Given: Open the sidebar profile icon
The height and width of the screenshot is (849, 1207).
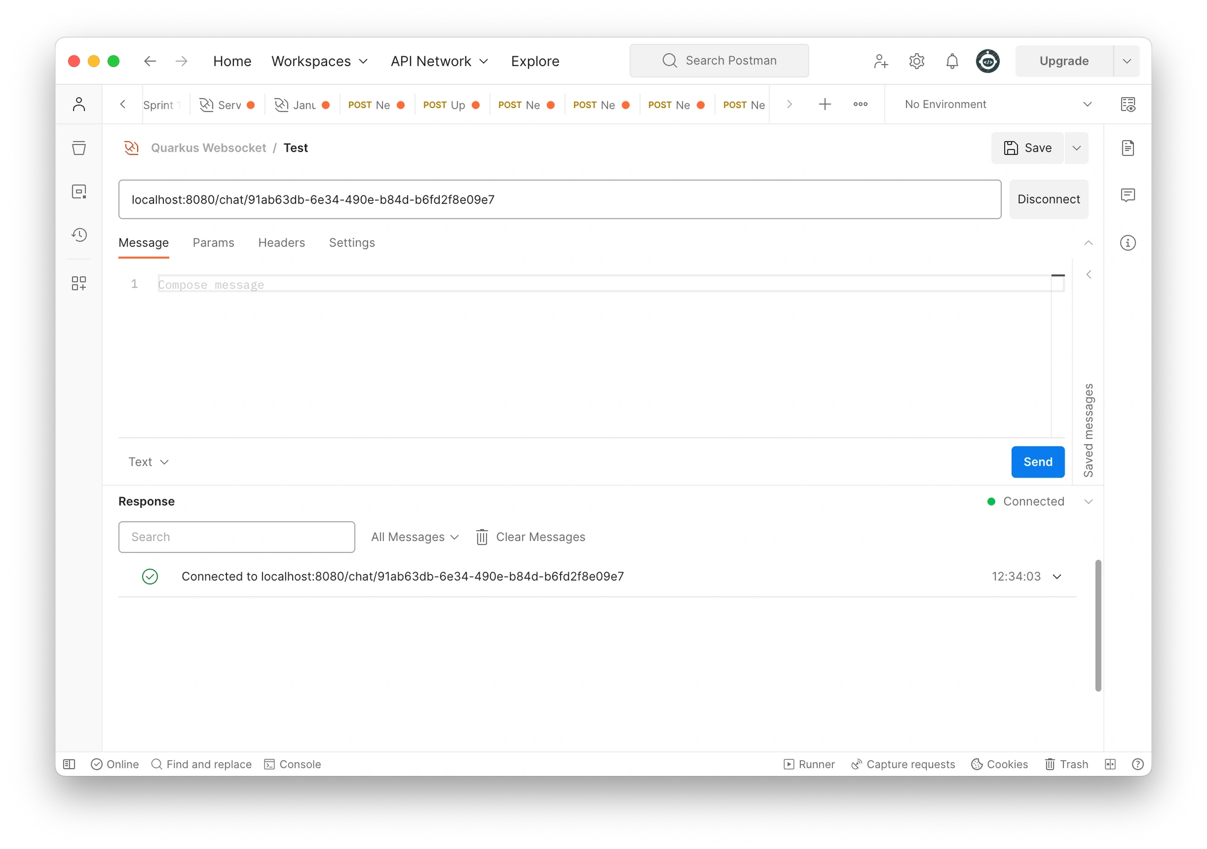Looking at the screenshot, I should pos(79,104).
